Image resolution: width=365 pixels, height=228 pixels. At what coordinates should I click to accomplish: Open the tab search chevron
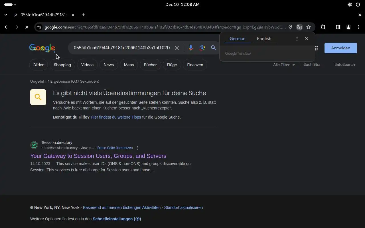6,15
